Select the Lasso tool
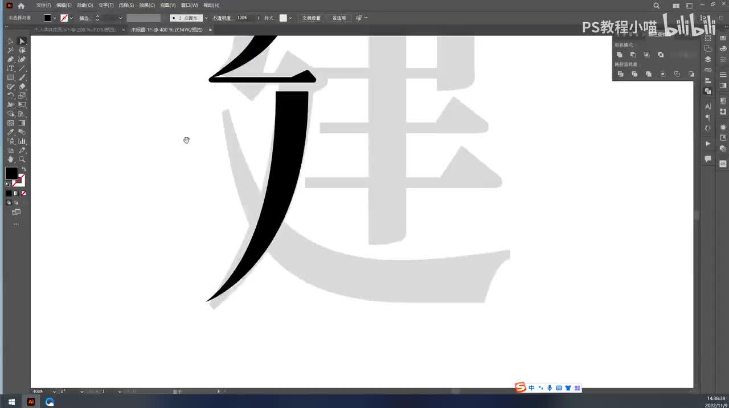This screenshot has height=408, width=729. click(22, 50)
